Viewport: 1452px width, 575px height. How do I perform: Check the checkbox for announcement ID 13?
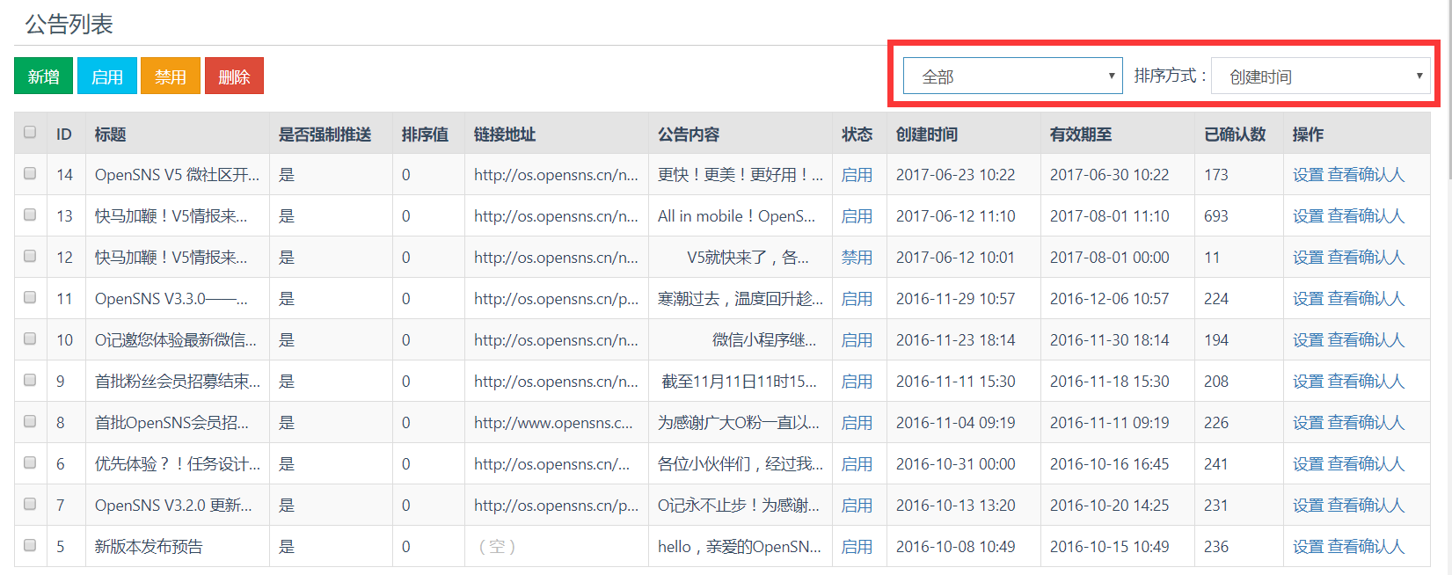pos(30,215)
